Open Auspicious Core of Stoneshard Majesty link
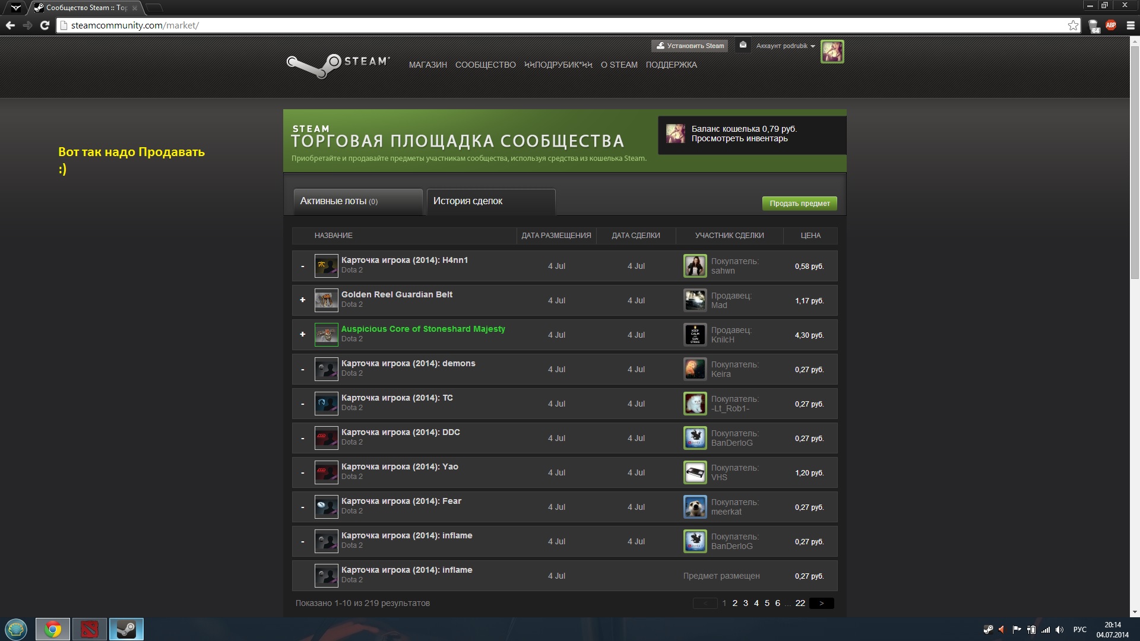 pos(423,329)
